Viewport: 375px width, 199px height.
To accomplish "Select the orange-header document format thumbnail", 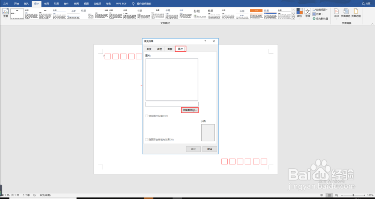I will [x=256, y=14].
